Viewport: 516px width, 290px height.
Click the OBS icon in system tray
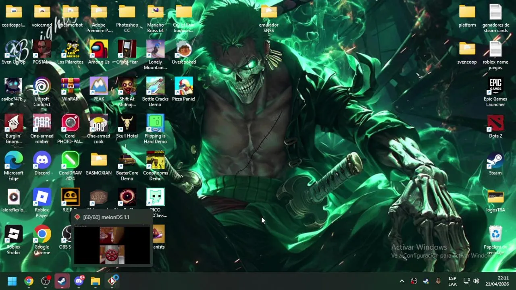point(414,281)
